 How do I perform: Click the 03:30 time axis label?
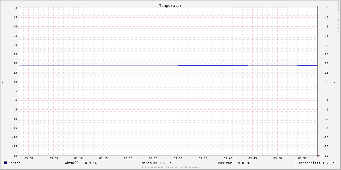pos(178,158)
